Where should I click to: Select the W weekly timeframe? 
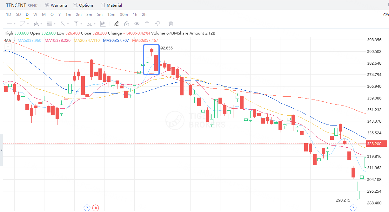point(35,15)
